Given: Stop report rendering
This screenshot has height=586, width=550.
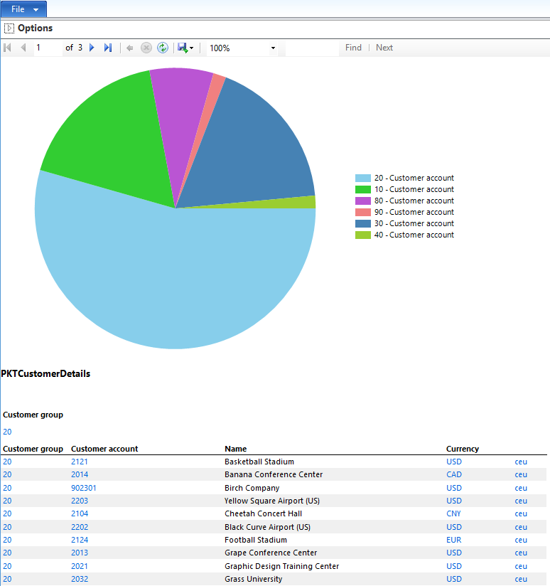Looking at the screenshot, I should 146,48.
